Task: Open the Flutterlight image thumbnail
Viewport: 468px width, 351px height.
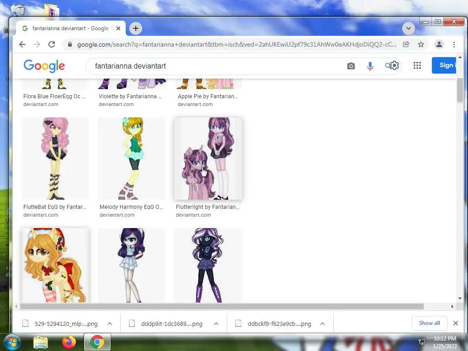Action: (208, 159)
